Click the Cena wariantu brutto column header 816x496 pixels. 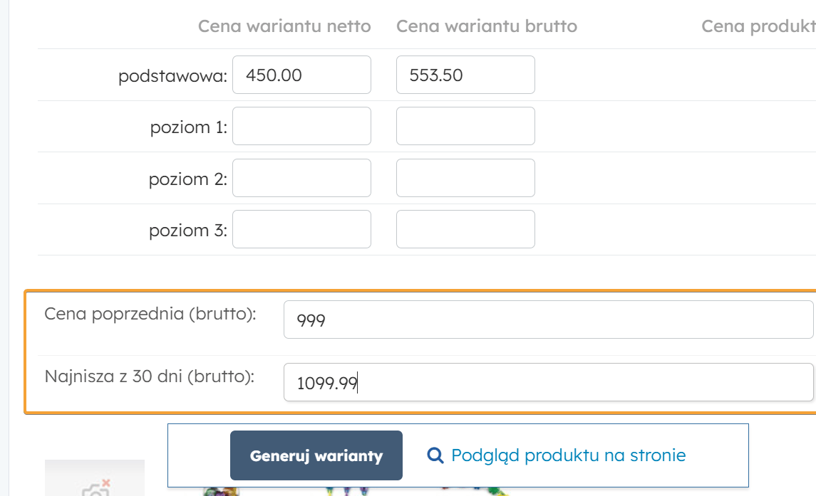coord(486,26)
